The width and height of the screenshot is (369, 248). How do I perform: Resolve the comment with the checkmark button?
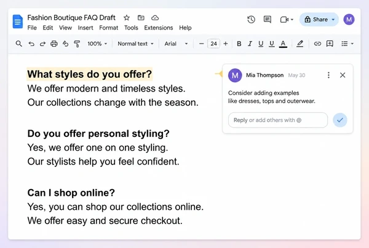340,120
